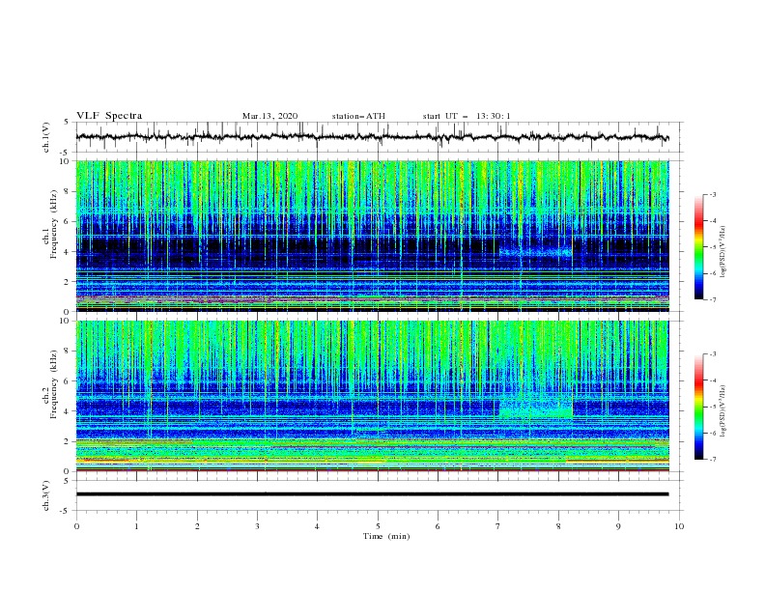Select the date text "Mar.13, 2020"
Viewport: 765px width, 591px height.
(x=269, y=116)
